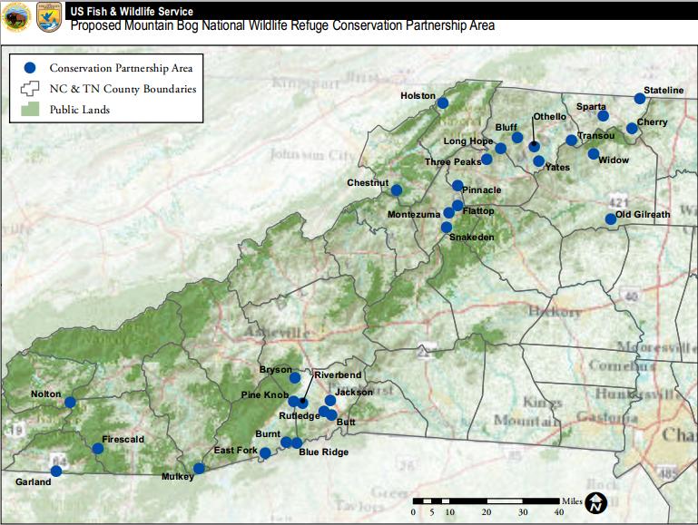Viewport: 698px width, 525px height.
Task: Select the Bryson blue marker
Action: tap(295, 377)
